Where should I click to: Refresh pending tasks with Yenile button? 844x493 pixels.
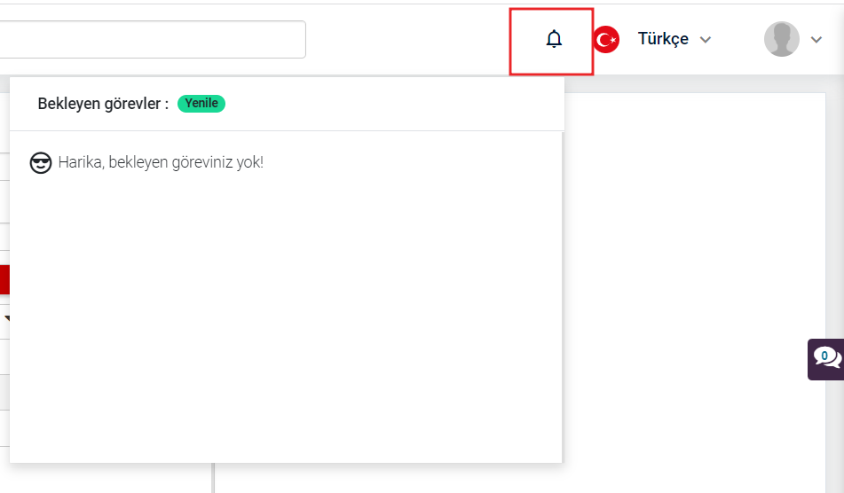coord(201,103)
